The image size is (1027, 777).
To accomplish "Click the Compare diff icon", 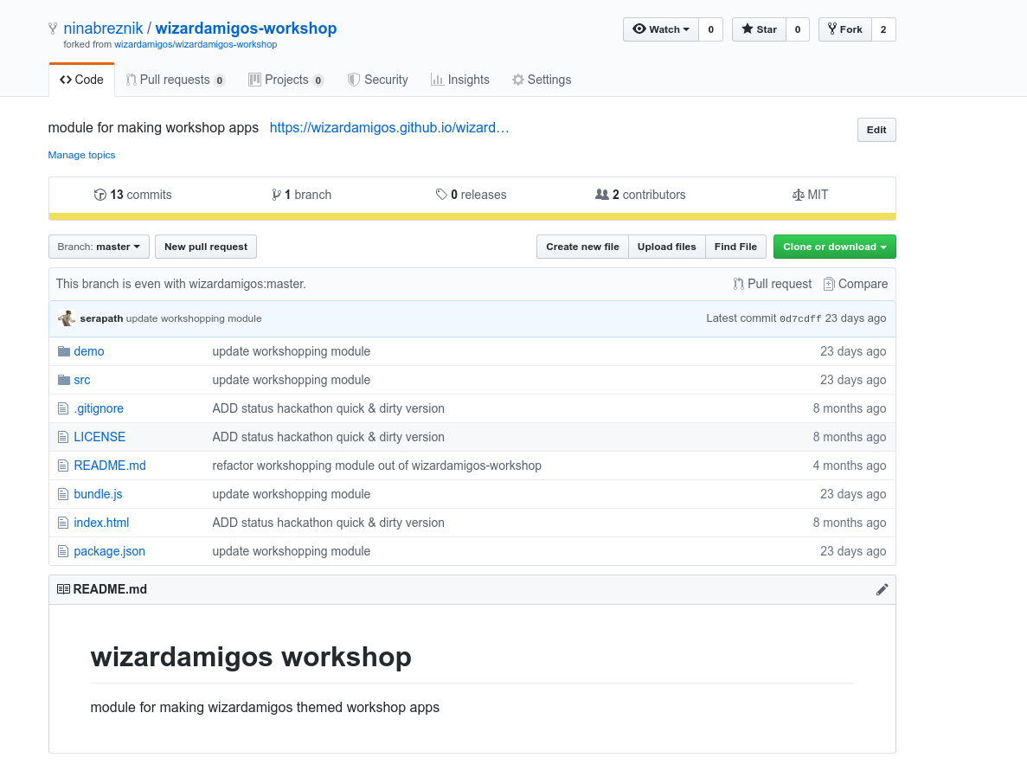I will 829,284.
